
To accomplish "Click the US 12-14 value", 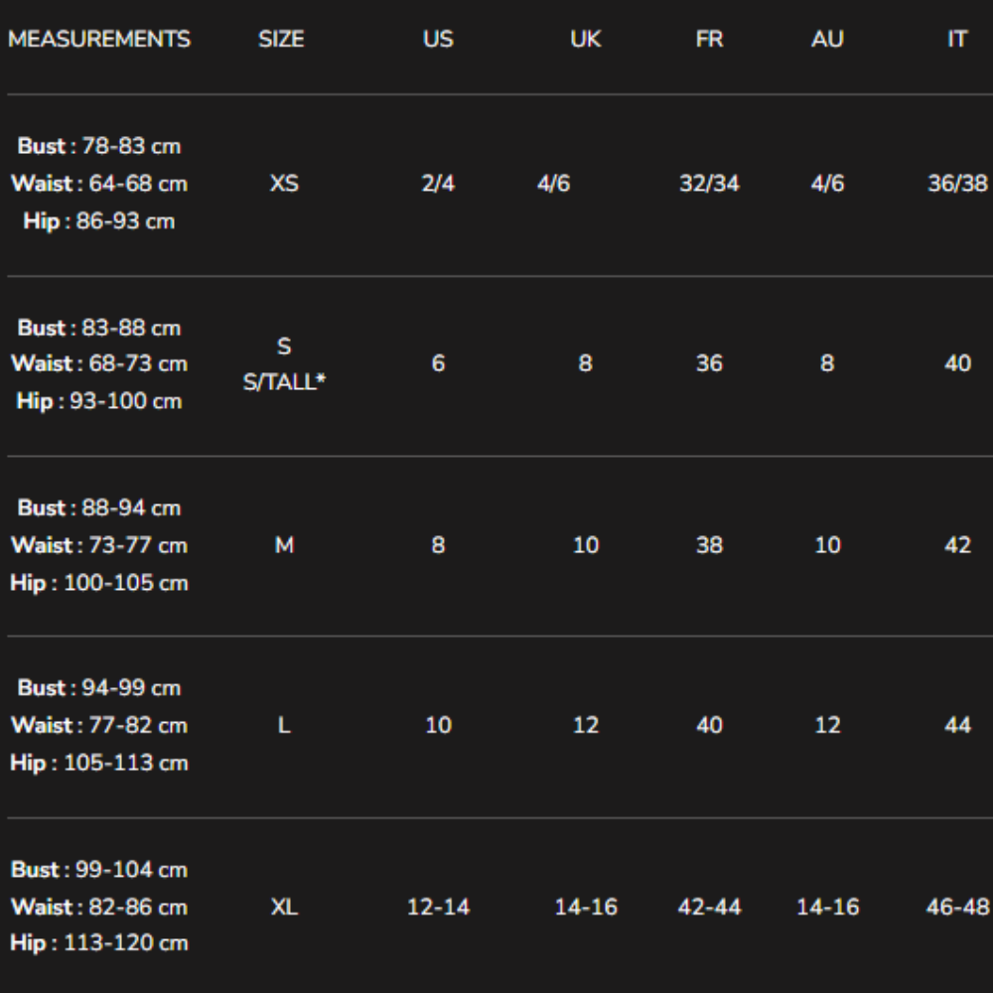I will 438,907.
